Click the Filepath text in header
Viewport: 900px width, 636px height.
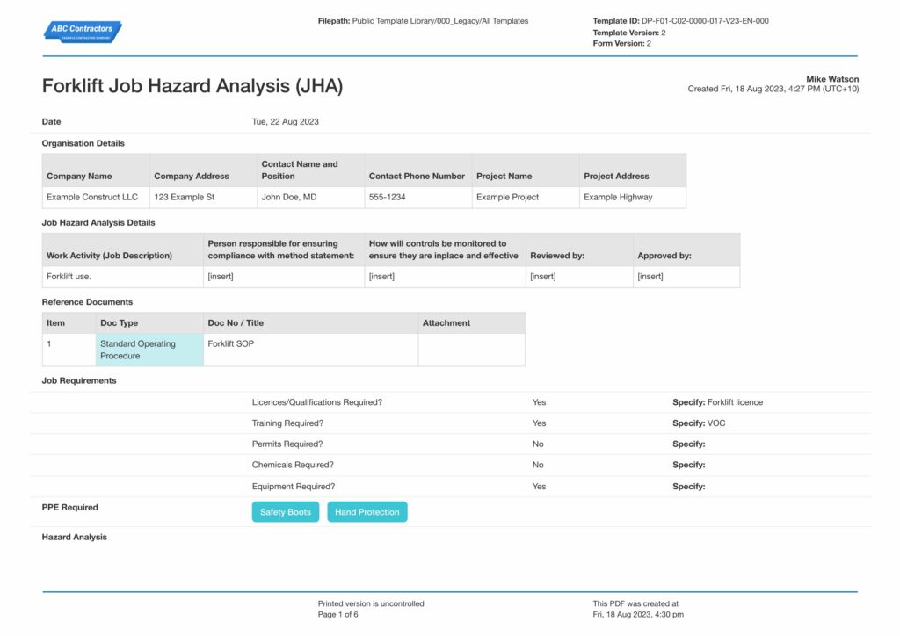point(423,21)
